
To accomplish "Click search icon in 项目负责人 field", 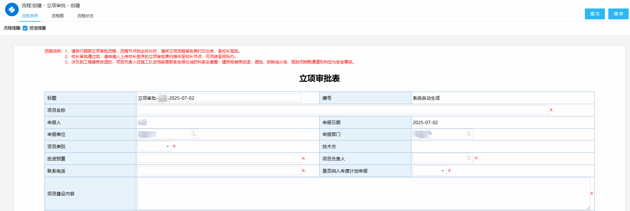I will pyautogui.click(x=468, y=158).
